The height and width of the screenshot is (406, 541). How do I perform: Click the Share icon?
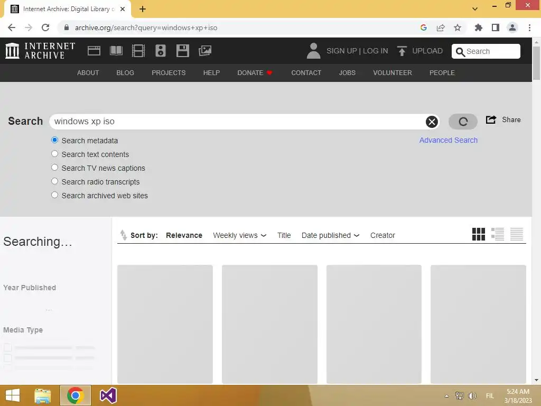click(x=491, y=119)
